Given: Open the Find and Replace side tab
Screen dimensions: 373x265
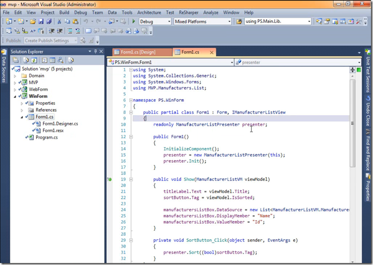Looking at the screenshot, I should pos(368,150).
